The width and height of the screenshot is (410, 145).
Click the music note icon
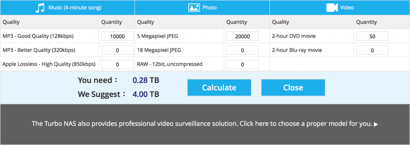coord(40,8)
